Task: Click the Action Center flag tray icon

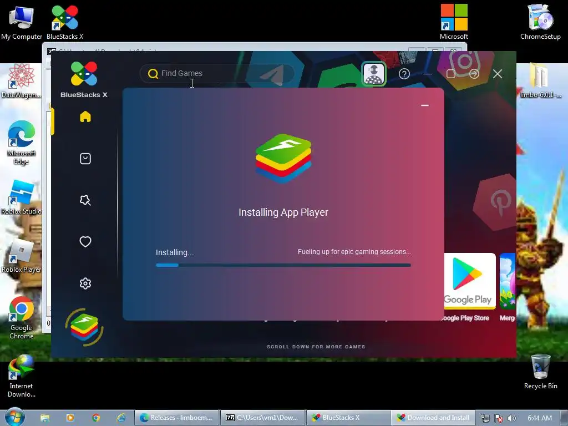Action: click(499, 418)
